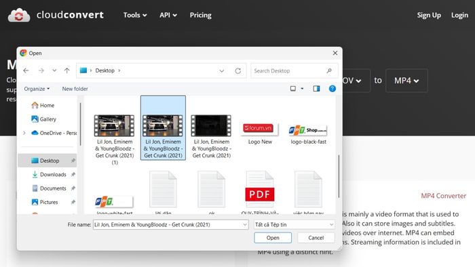
Task: Click pin icon beside Documents
Action: [x=73, y=188]
